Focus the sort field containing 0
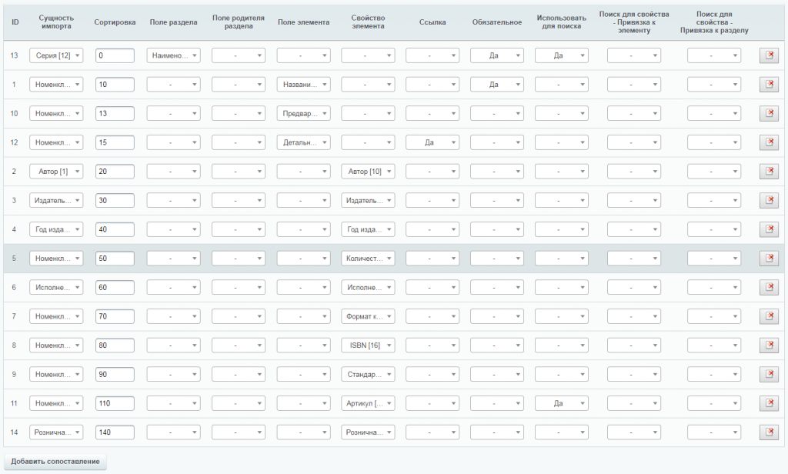Viewport: 788px width, 474px height. (115, 55)
